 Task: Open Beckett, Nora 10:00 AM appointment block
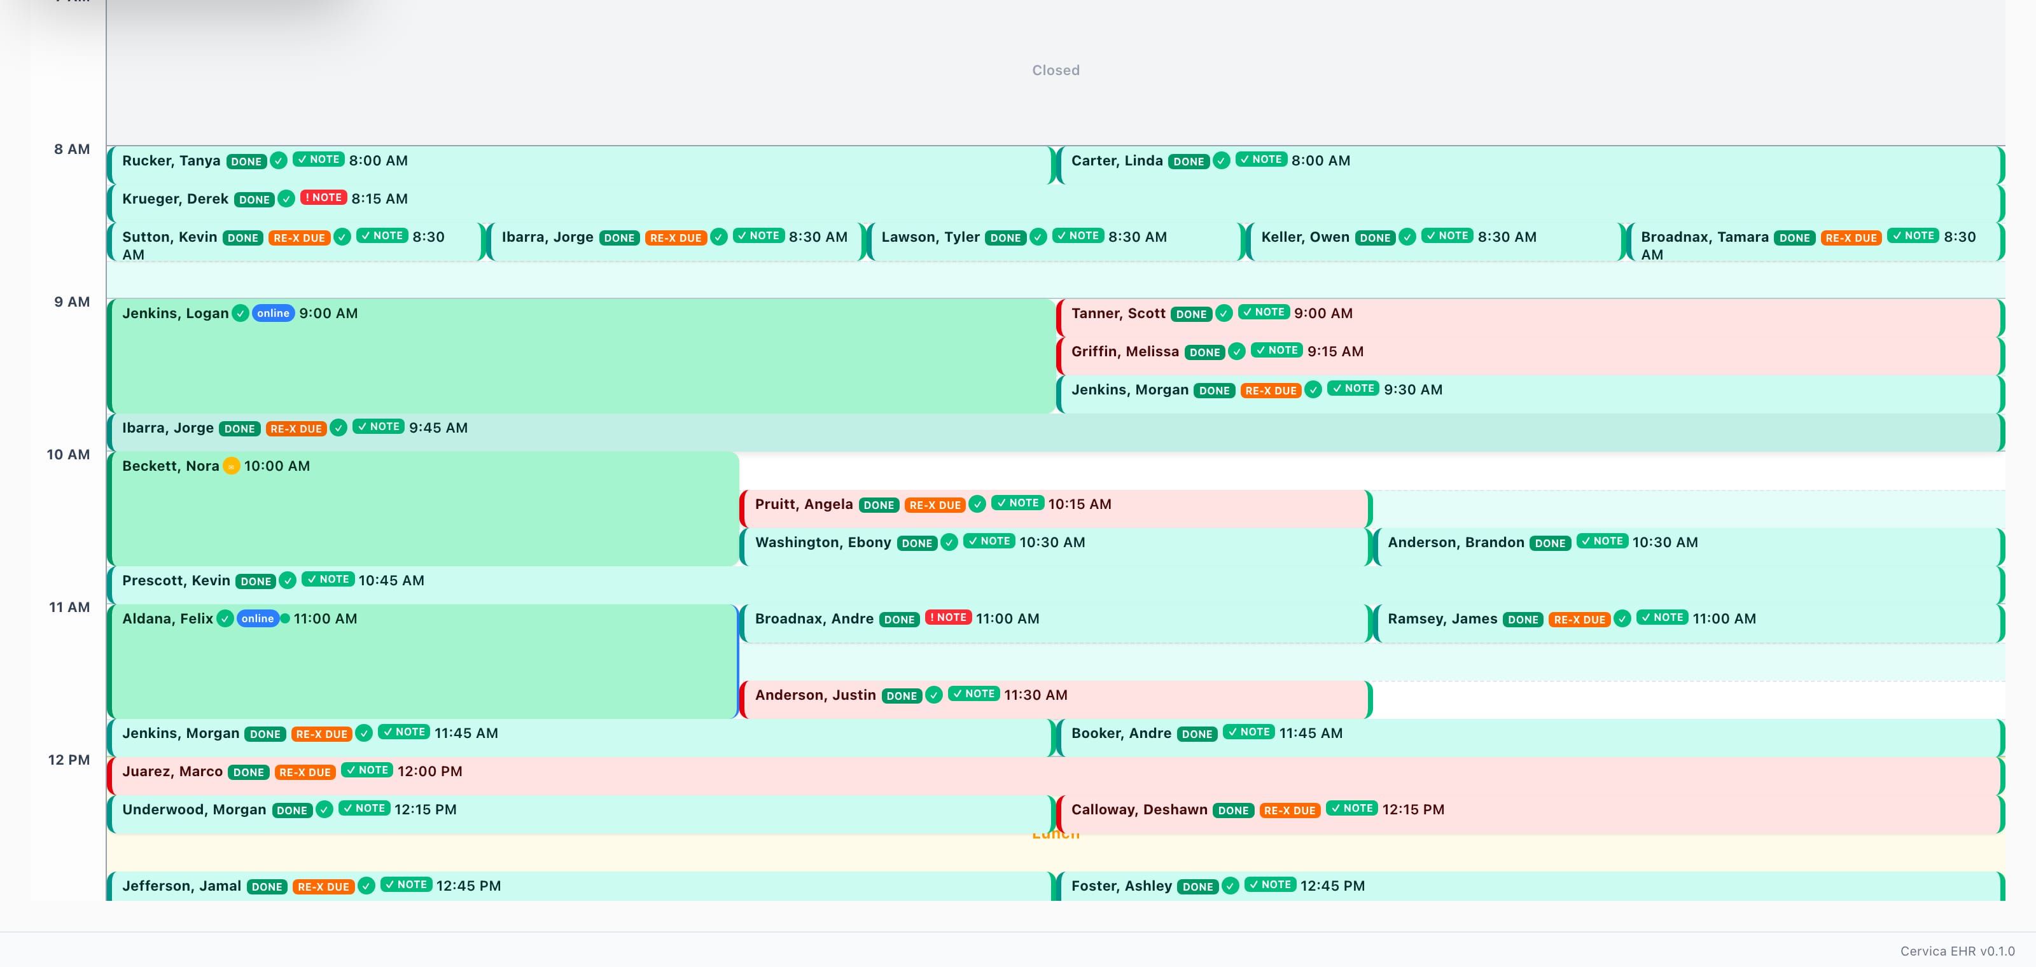[423, 509]
